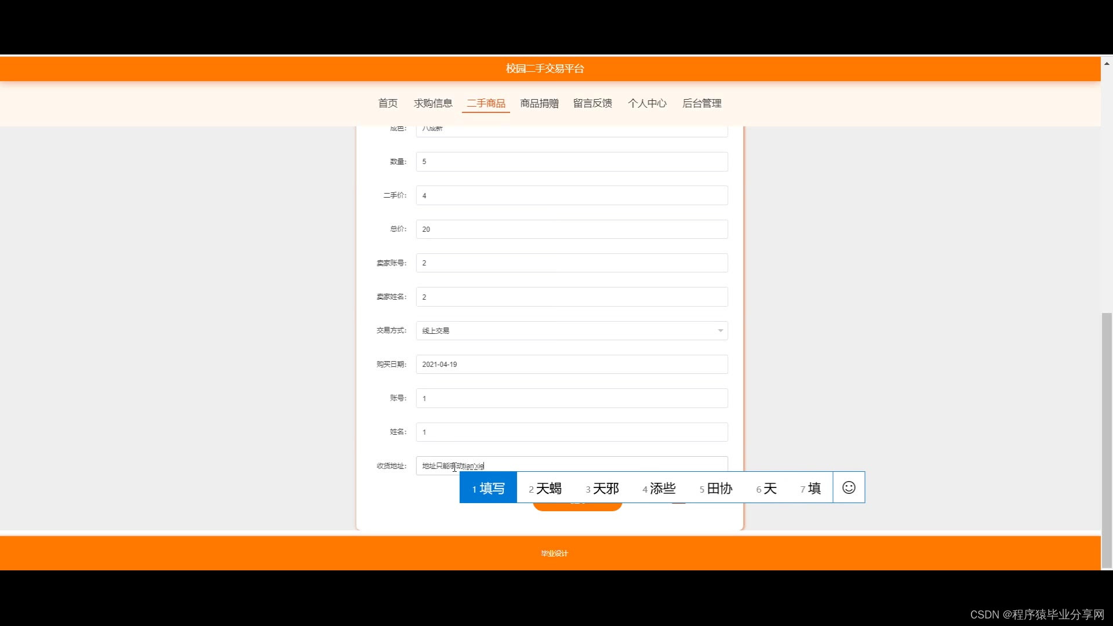This screenshot has height=626, width=1113.
Task: Switch to 商品捐赠 menu tab
Action: pyautogui.click(x=539, y=103)
